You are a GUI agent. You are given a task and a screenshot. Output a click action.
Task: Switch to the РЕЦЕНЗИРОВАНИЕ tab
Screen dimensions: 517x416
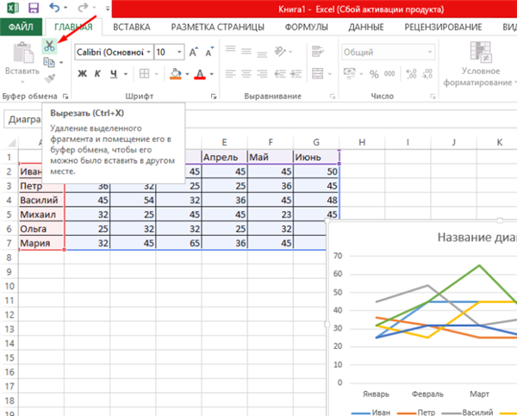coord(443,27)
